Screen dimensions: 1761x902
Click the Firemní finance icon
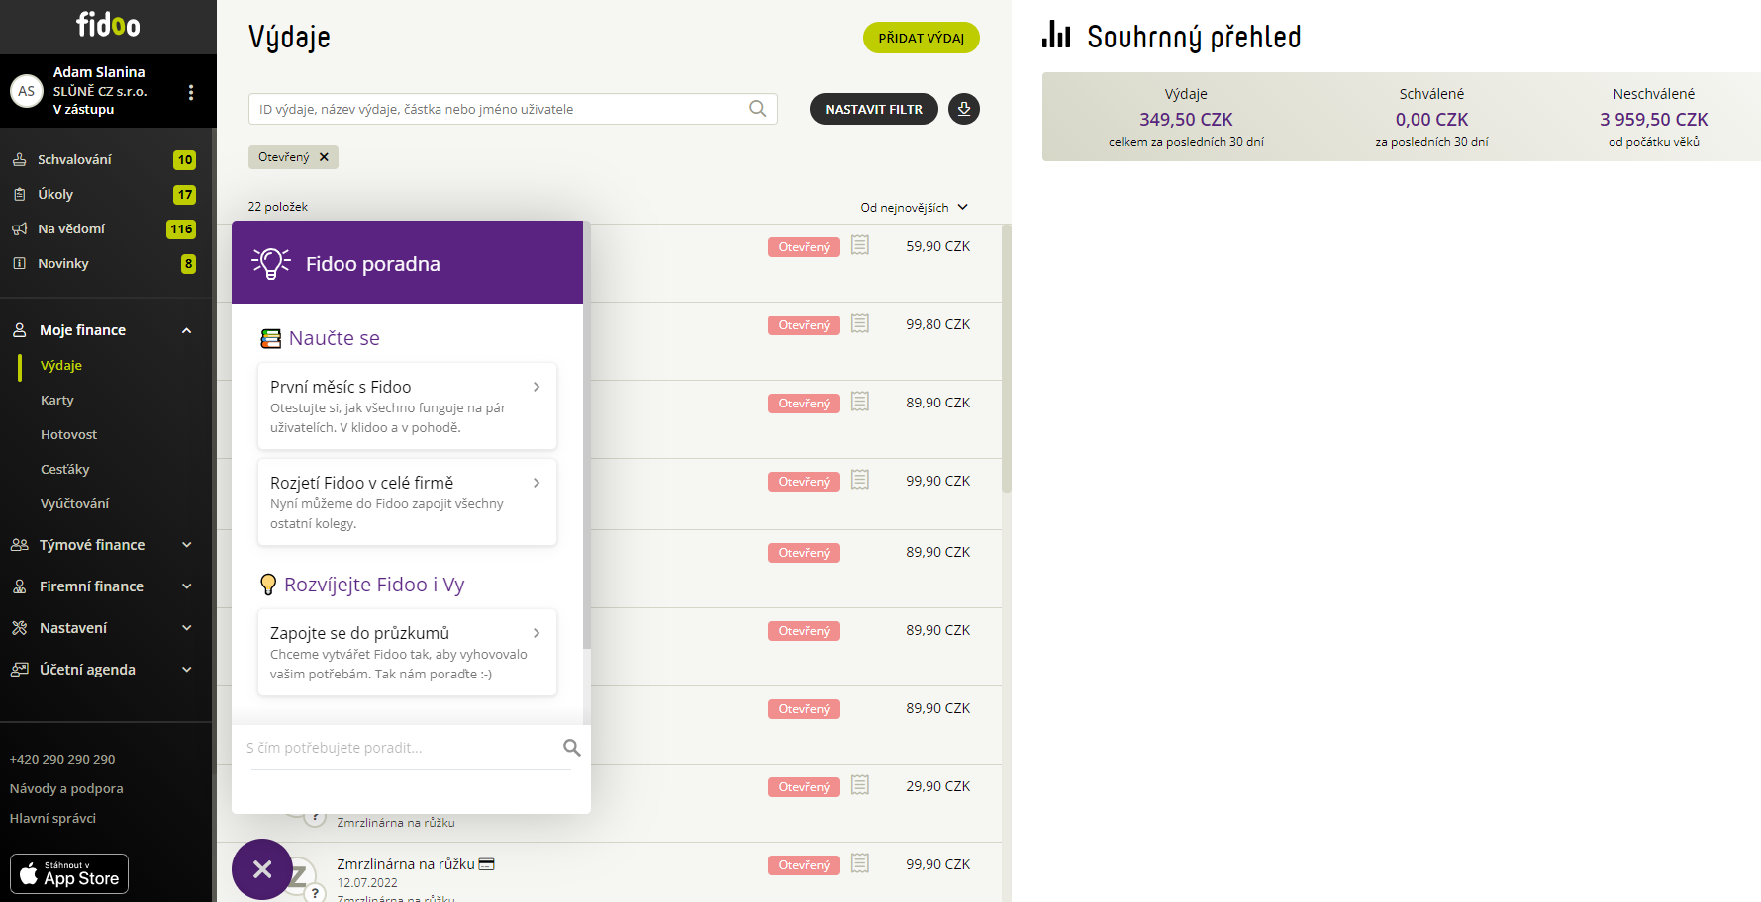point(19,586)
